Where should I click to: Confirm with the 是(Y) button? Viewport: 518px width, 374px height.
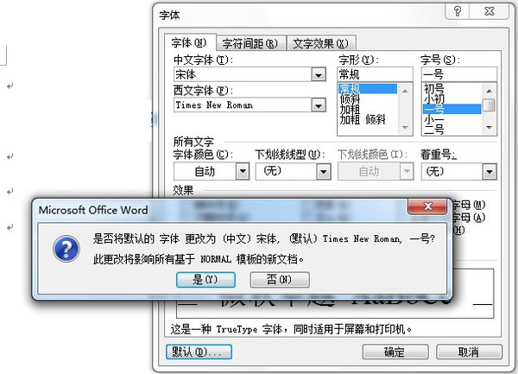coord(205,280)
